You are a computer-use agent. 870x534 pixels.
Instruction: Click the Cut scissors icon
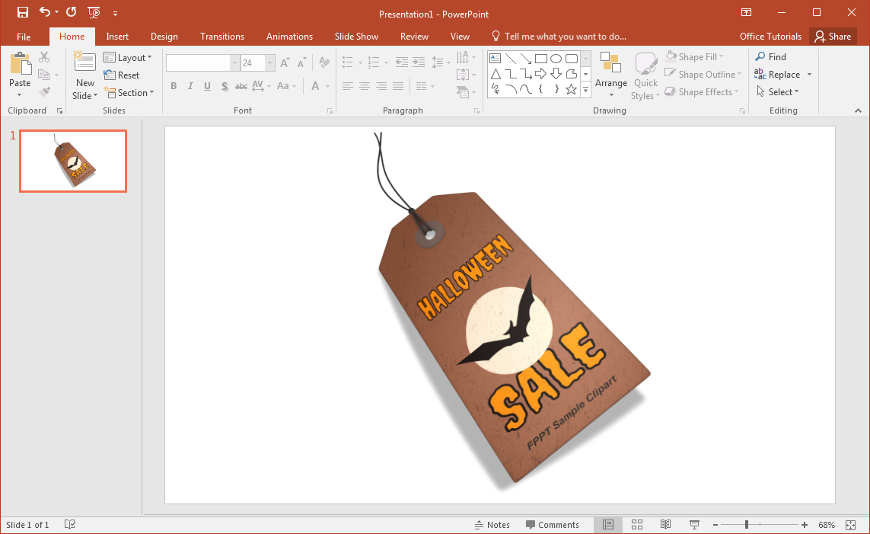(44, 57)
